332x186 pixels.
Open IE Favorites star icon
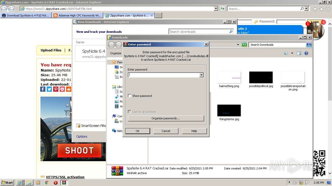[x=321, y=9]
